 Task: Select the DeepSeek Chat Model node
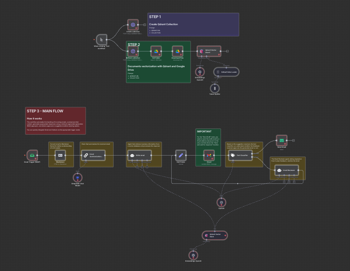(78, 178)
